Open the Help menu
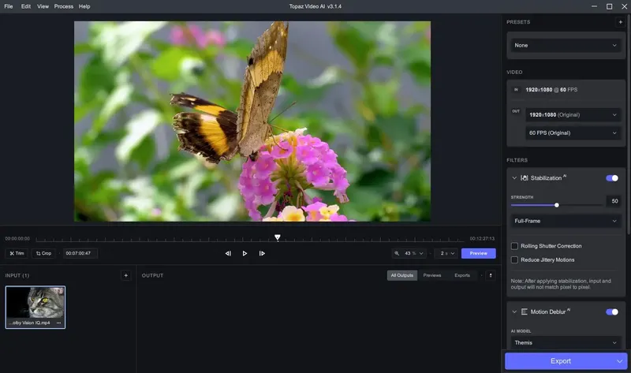 pyautogui.click(x=84, y=6)
